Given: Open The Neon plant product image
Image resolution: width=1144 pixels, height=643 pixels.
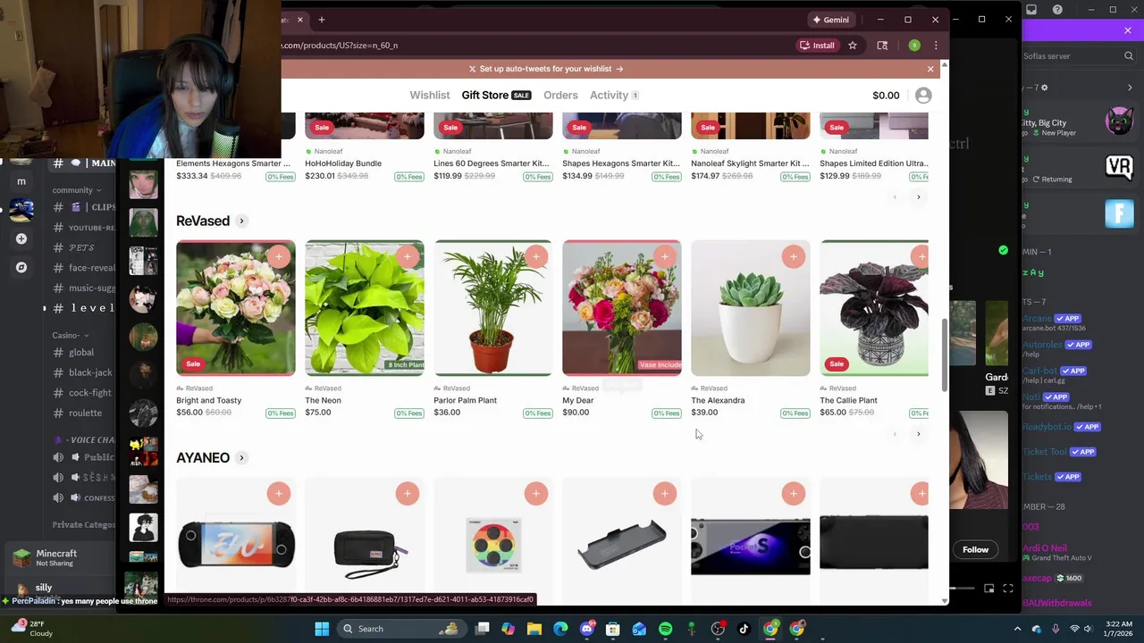Looking at the screenshot, I should pos(365,308).
